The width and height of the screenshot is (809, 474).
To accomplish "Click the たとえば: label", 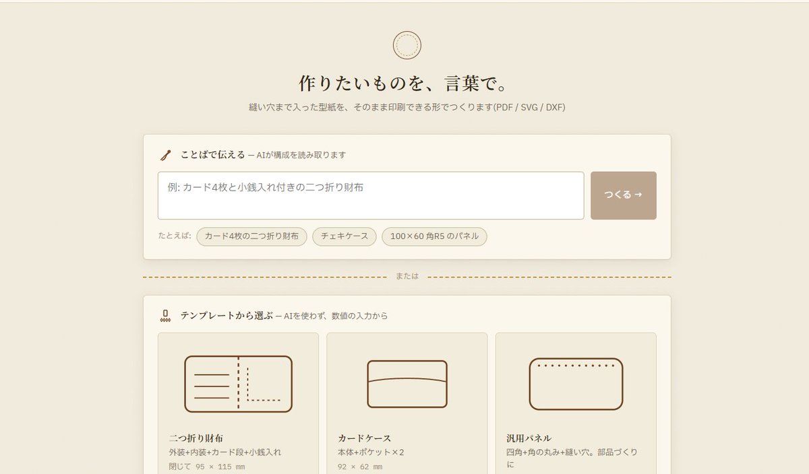I will click(x=175, y=236).
